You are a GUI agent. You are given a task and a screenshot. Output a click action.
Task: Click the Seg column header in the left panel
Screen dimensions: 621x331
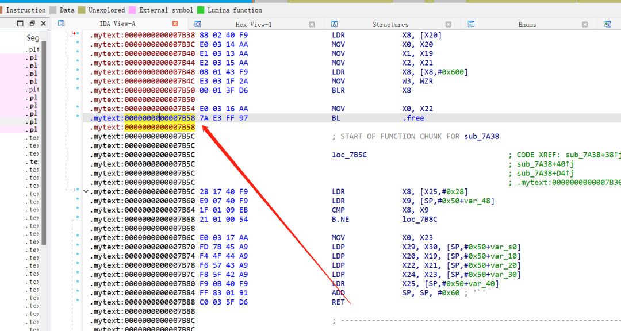click(x=32, y=37)
